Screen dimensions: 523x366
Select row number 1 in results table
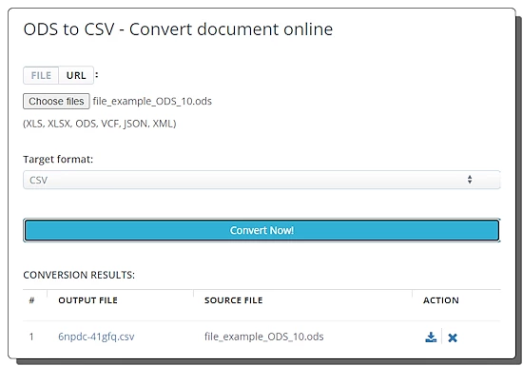tap(31, 337)
